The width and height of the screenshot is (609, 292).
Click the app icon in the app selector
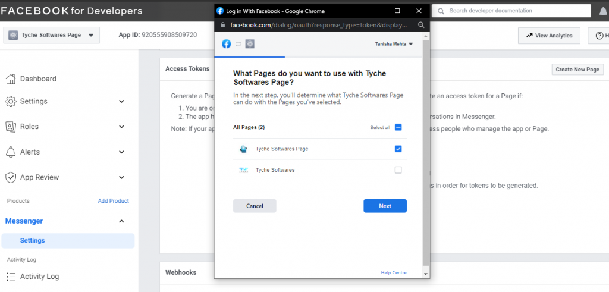point(13,35)
